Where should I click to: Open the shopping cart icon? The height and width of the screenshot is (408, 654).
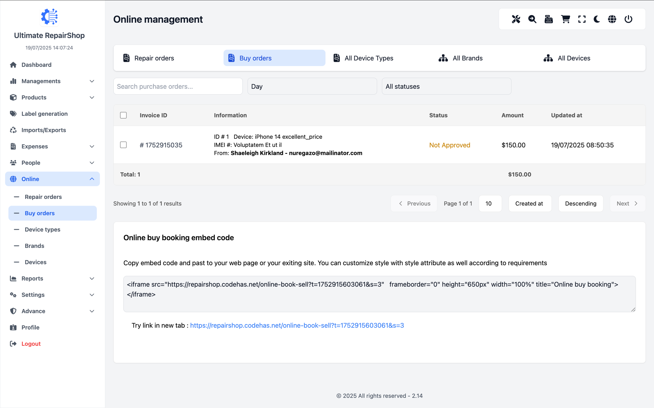tap(565, 19)
